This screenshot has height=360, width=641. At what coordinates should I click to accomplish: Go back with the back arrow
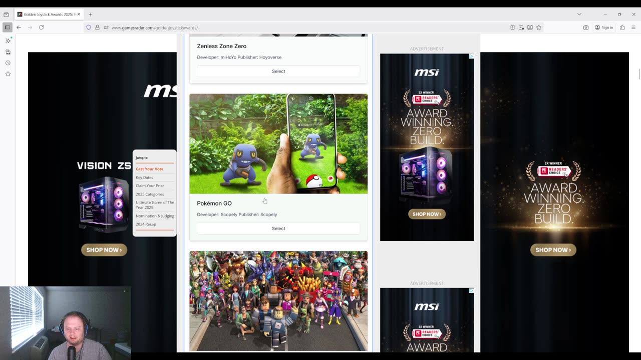[19, 27]
